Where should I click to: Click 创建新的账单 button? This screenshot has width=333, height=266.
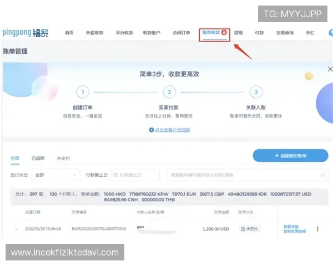pos(290,156)
